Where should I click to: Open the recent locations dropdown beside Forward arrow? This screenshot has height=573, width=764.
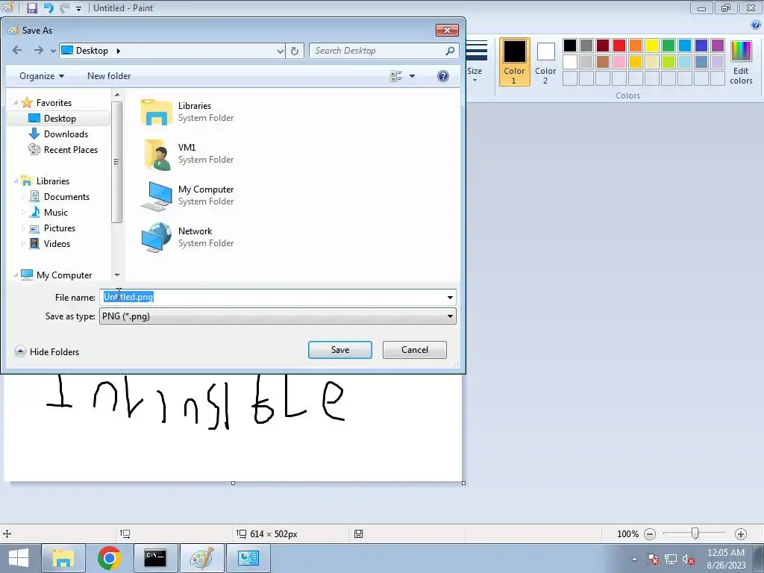(x=53, y=51)
